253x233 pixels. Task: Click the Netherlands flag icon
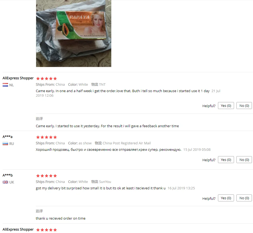click(x=5, y=85)
